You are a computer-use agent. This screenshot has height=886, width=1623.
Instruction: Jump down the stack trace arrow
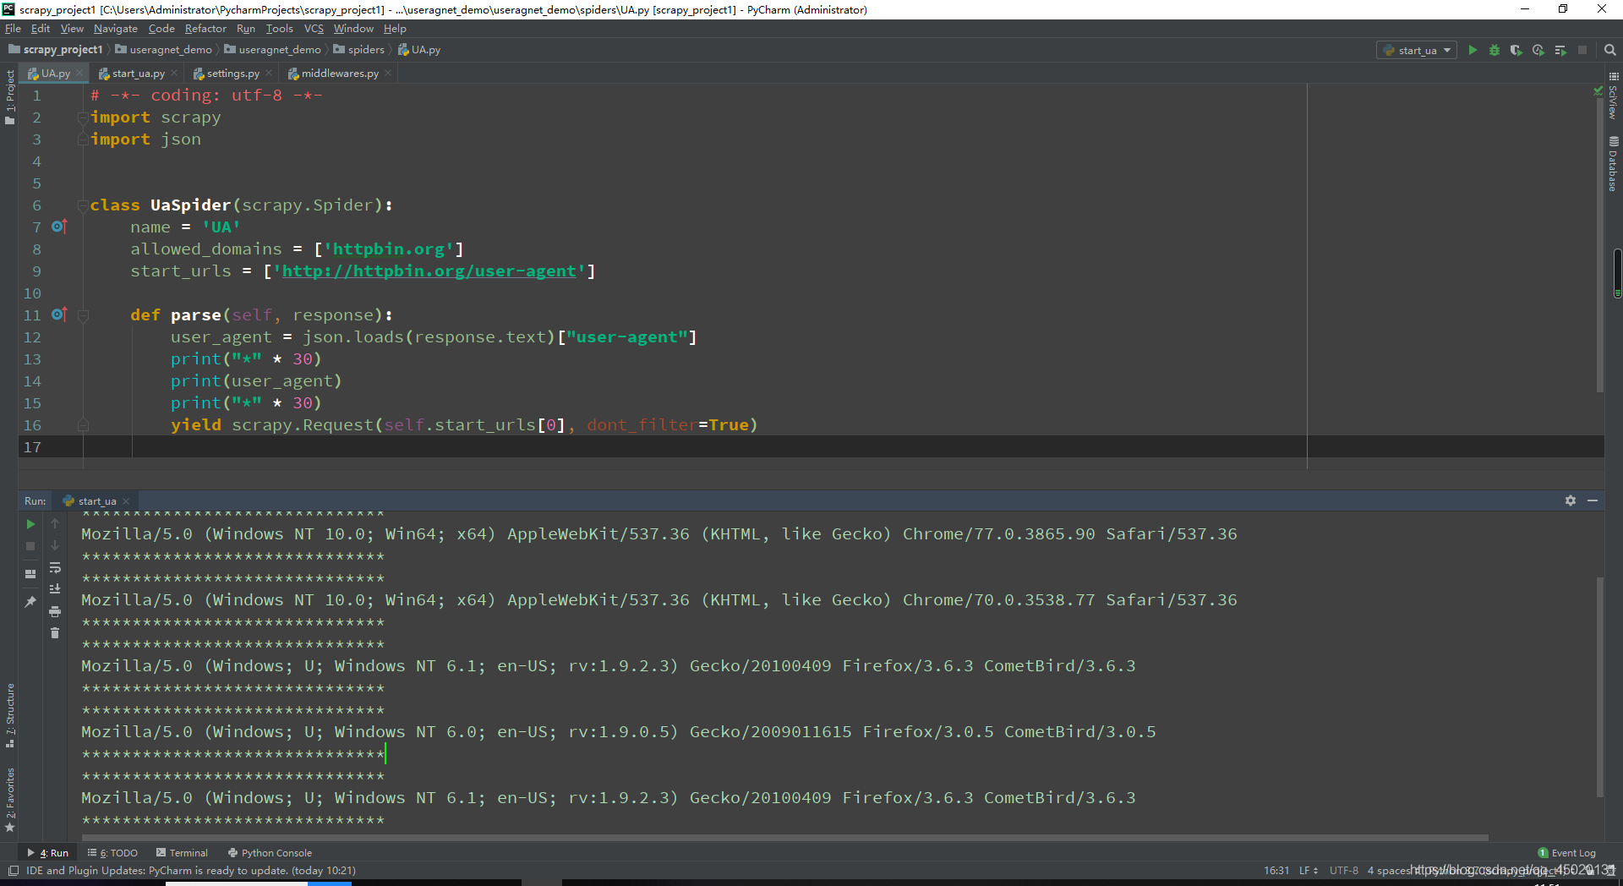point(55,546)
